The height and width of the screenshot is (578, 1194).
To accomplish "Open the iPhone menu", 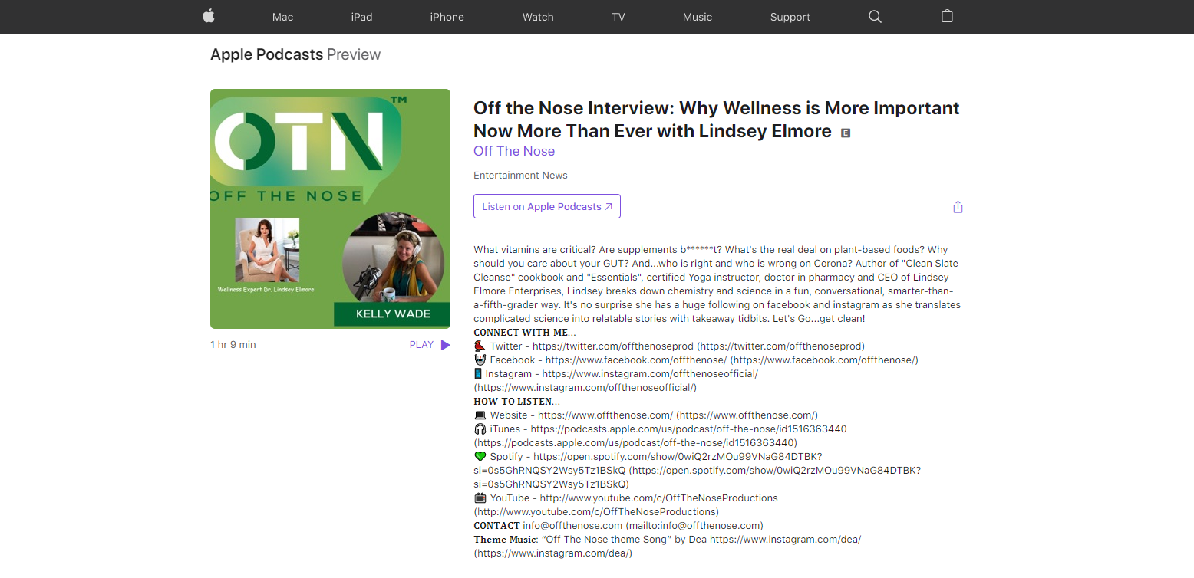I will (447, 17).
